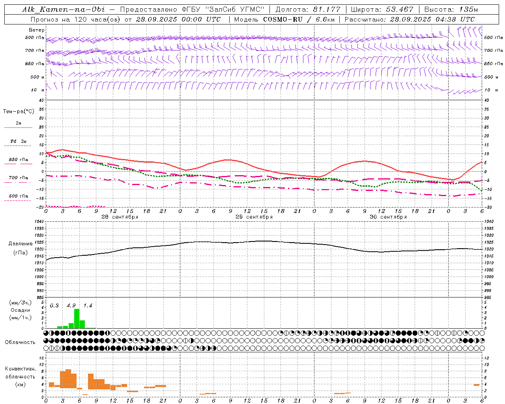Click the Давление pressure panel label
The image size is (505, 404).
coord(21,244)
